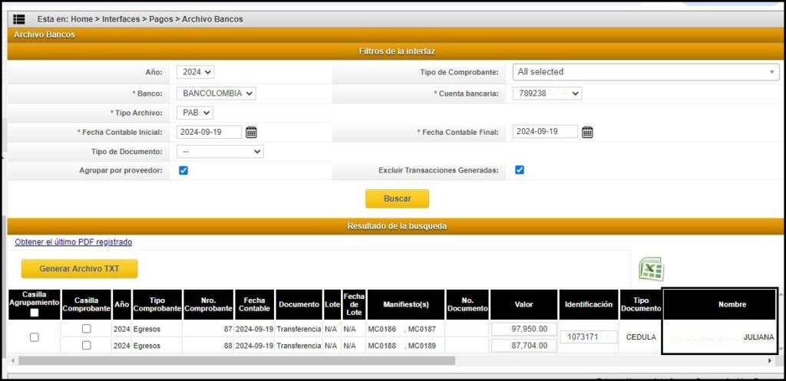Open Obtener el último PDF registrado link

[x=73, y=242]
